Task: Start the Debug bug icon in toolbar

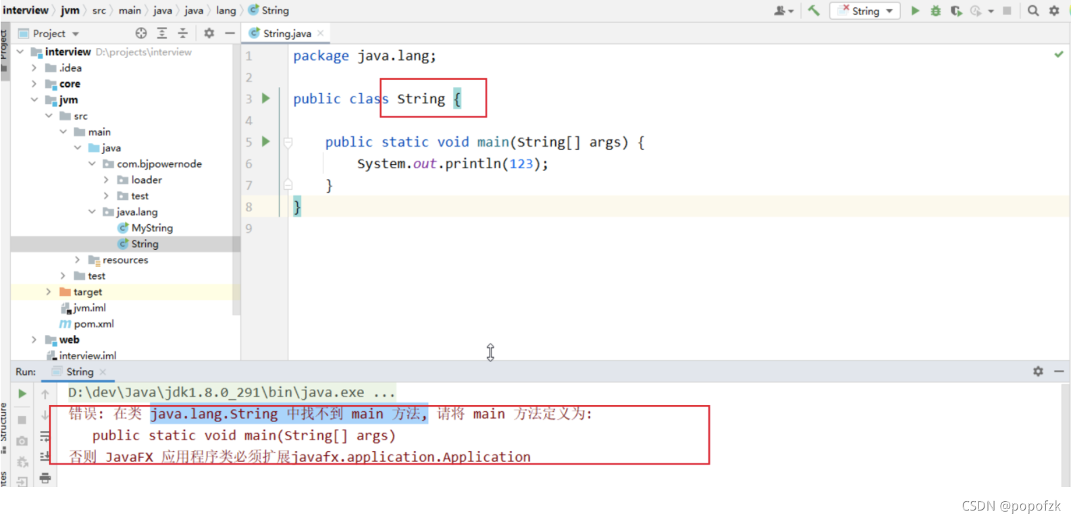Action: pyautogui.click(x=935, y=10)
